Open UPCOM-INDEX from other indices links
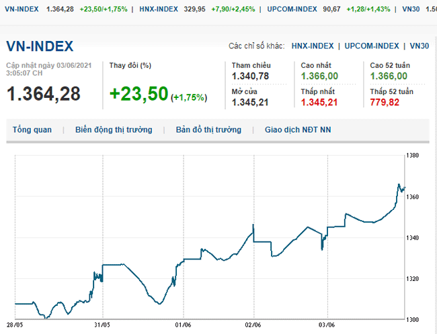 [372, 46]
